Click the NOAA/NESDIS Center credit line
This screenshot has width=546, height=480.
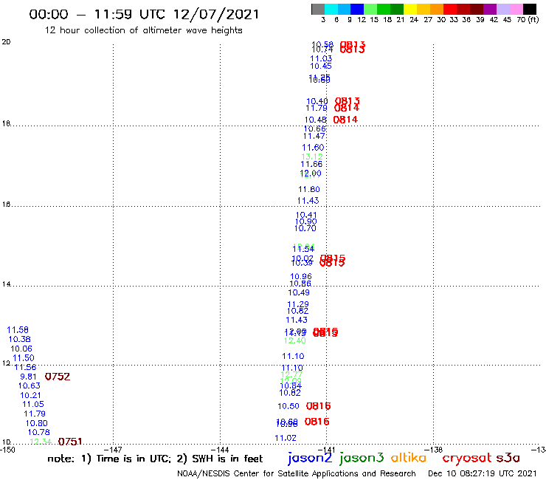[x=297, y=473]
